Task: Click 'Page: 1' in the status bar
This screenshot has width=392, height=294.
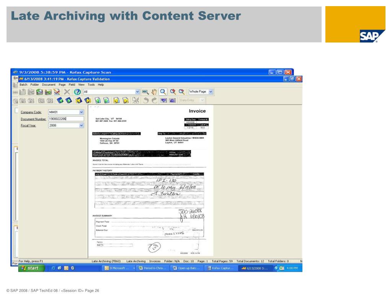Action: pyautogui.click(x=203, y=261)
